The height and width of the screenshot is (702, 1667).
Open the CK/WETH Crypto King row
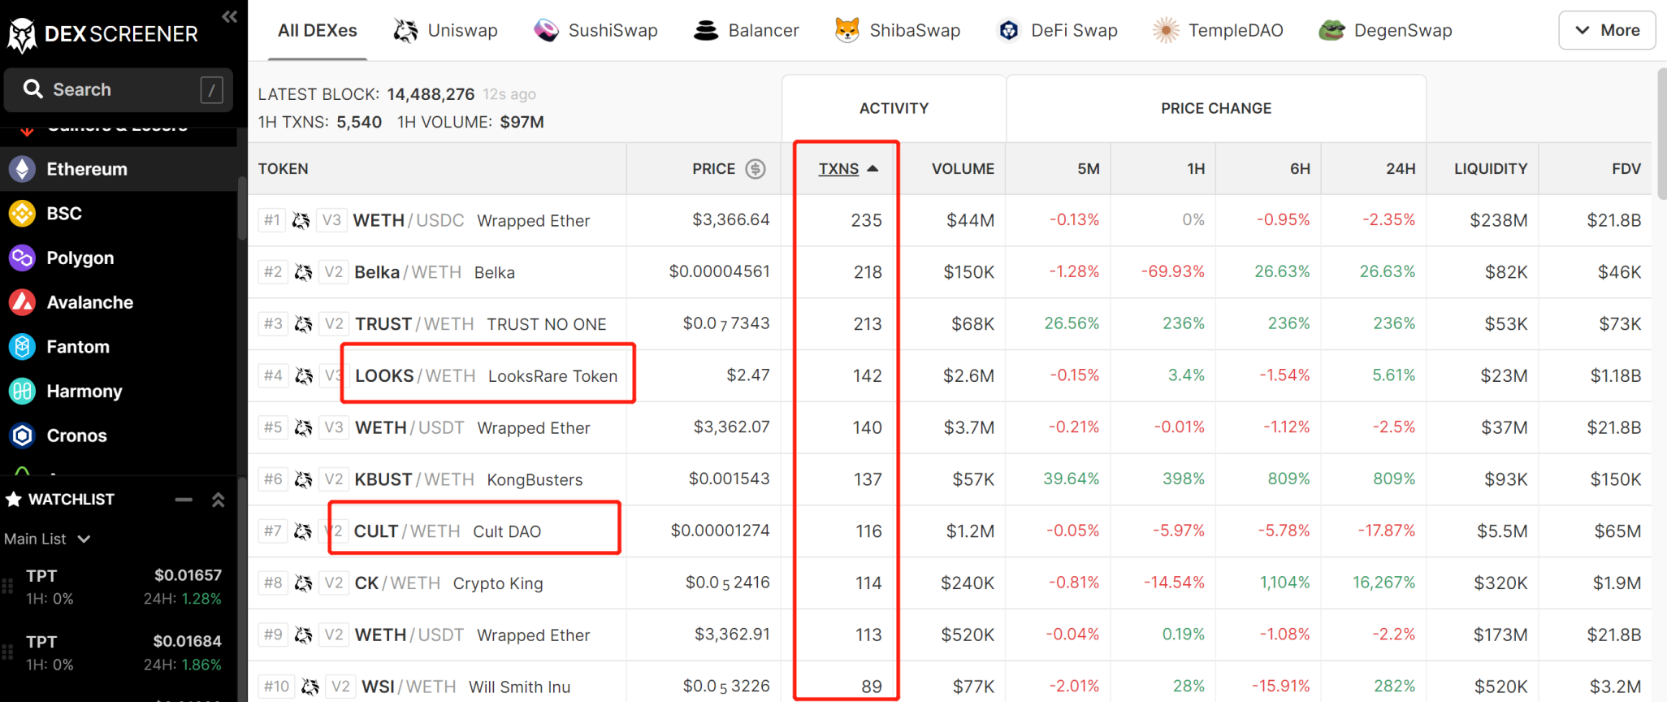point(950,583)
